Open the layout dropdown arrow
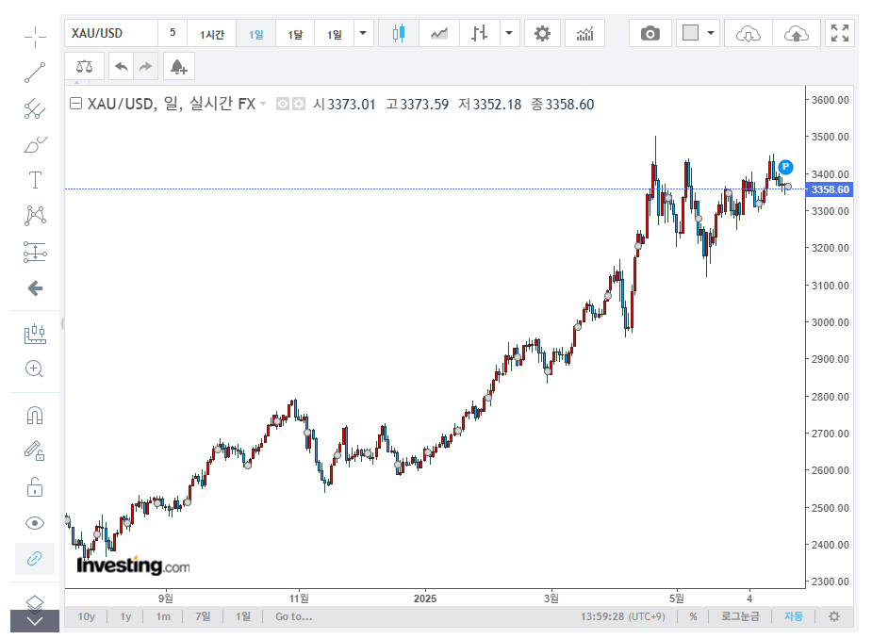Viewport: 872px width, 639px height. click(711, 33)
